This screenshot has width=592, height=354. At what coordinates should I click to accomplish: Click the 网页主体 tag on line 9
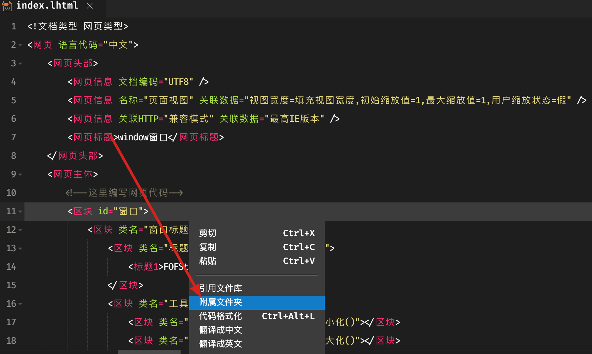[73, 174]
